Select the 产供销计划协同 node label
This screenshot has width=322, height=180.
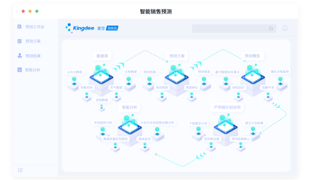coord(227,107)
